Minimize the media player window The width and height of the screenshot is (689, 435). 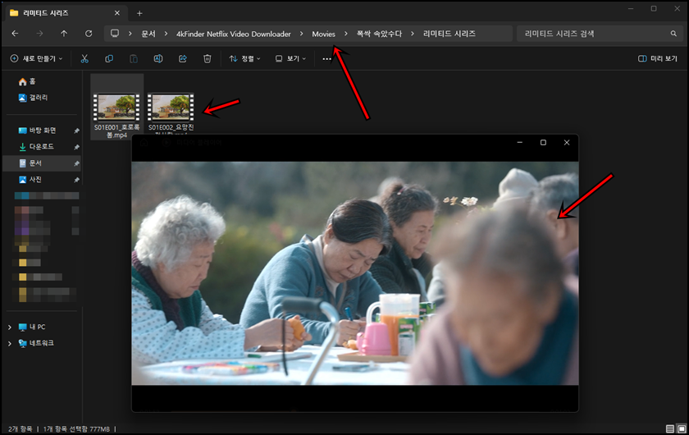(520, 143)
